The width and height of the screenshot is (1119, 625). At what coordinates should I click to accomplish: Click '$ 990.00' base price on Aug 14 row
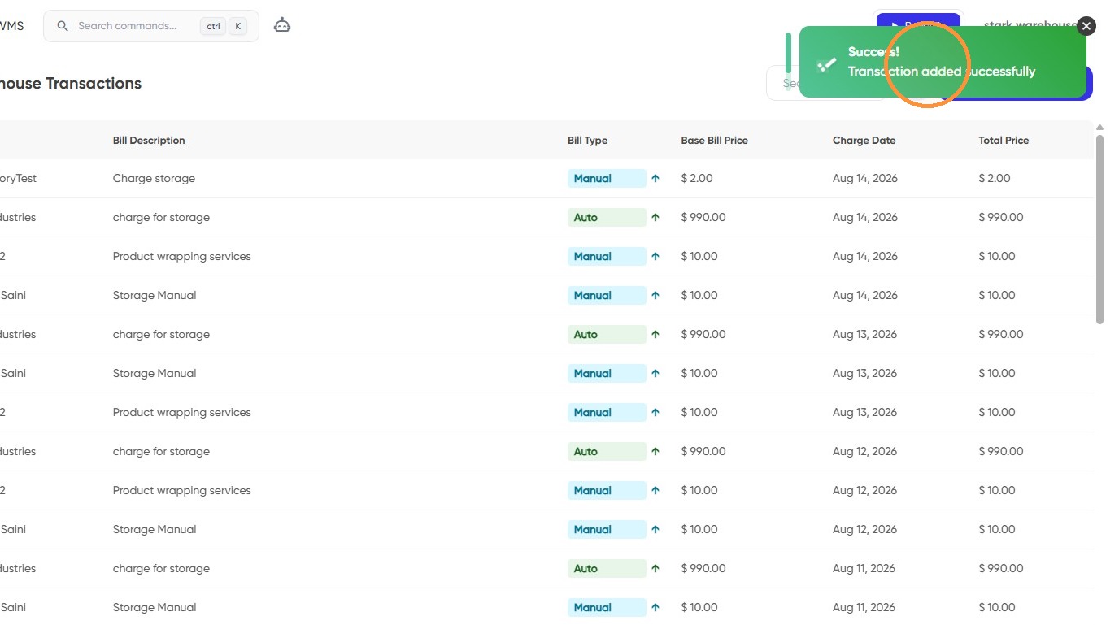point(703,217)
